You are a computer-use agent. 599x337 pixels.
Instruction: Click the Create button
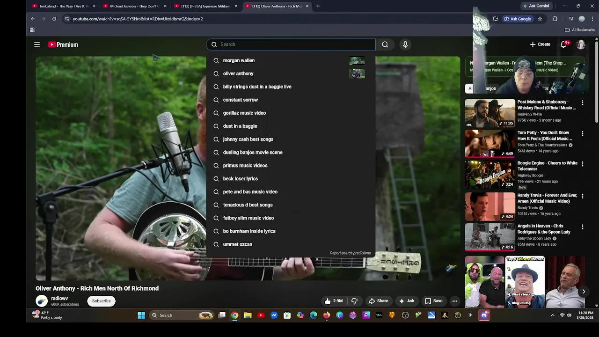click(540, 44)
